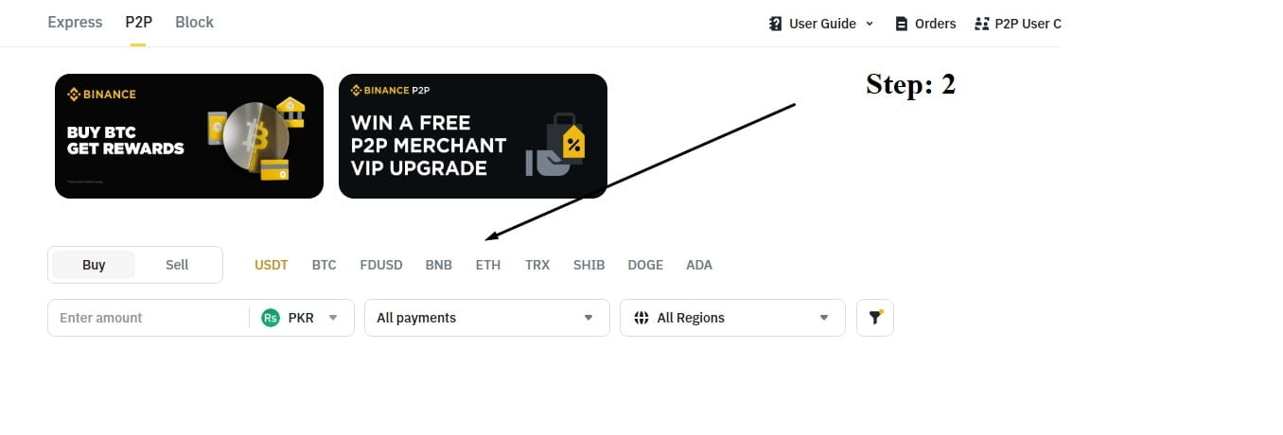Open the Buy BTC Get Rewards banner
The width and height of the screenshot is (1283, 435).
189,136
